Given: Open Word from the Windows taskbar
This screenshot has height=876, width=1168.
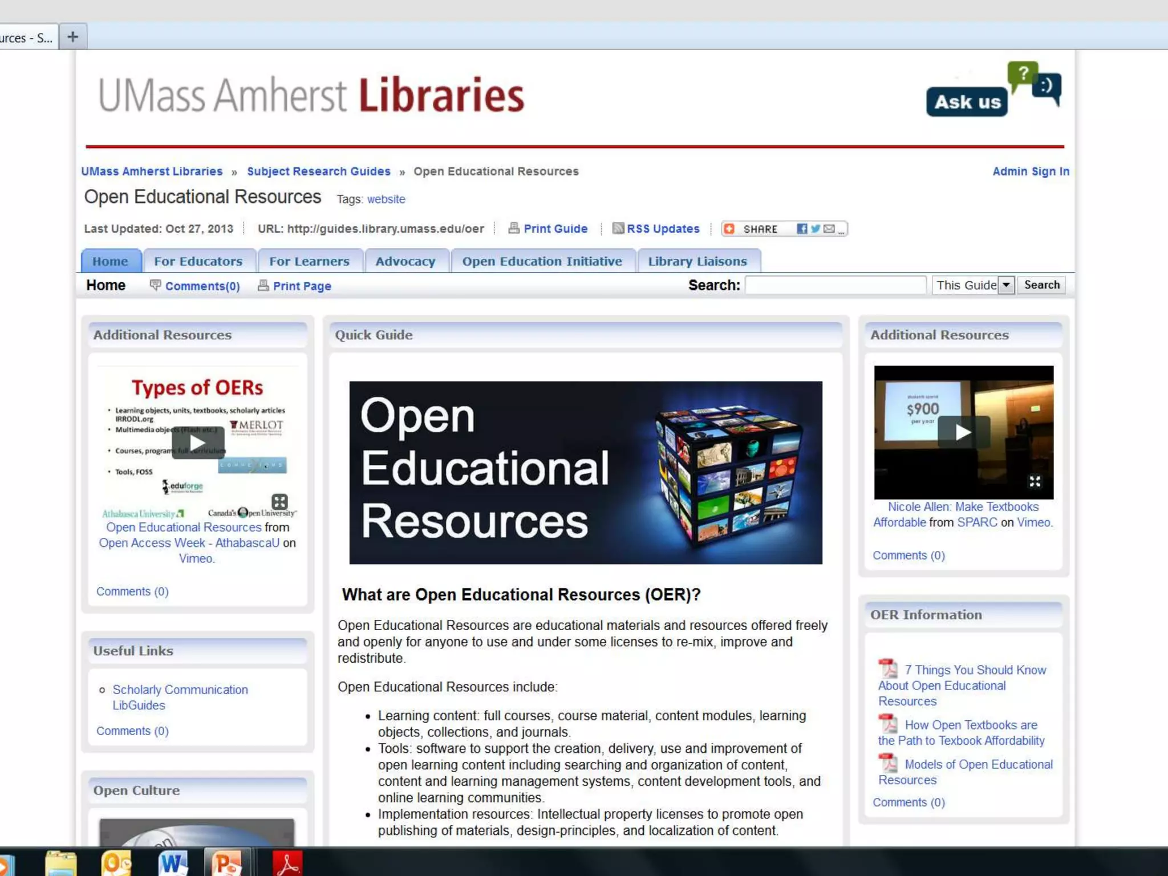Looking at the screenshot, I should point(172,862).
